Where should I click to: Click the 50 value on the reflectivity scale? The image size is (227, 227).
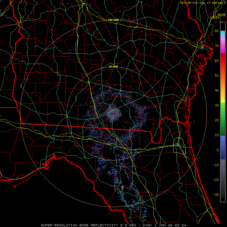pyautogui.click(x=217, y=76)
